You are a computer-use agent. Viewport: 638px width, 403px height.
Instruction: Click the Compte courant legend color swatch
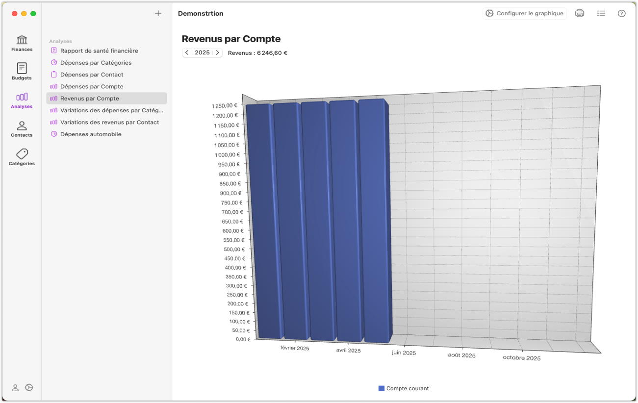coord(382,388)
